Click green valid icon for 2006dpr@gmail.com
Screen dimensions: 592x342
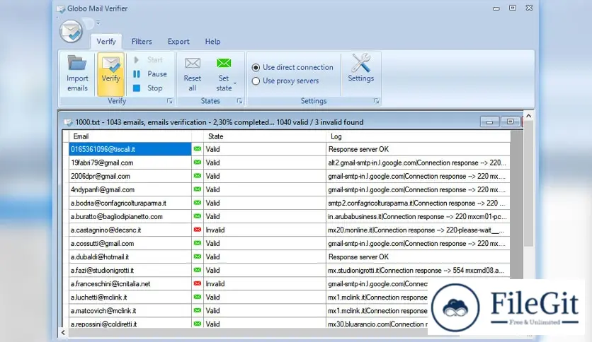(x=197, y=176)
